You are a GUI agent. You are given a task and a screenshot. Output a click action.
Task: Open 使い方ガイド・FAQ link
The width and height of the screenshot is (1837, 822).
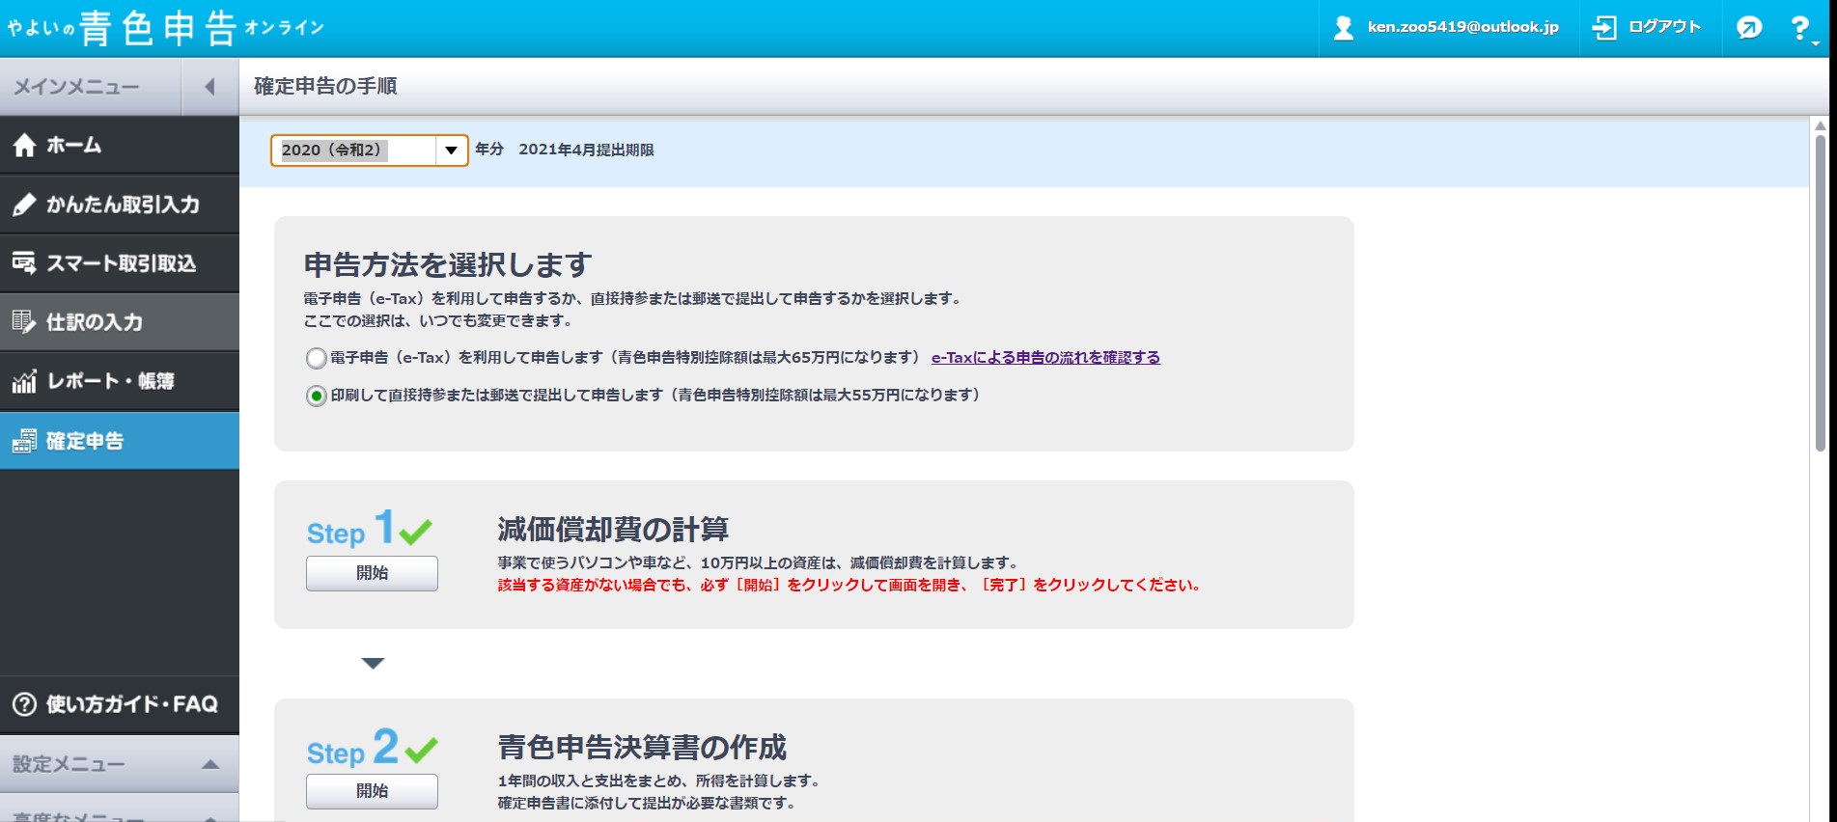[120, 704]
